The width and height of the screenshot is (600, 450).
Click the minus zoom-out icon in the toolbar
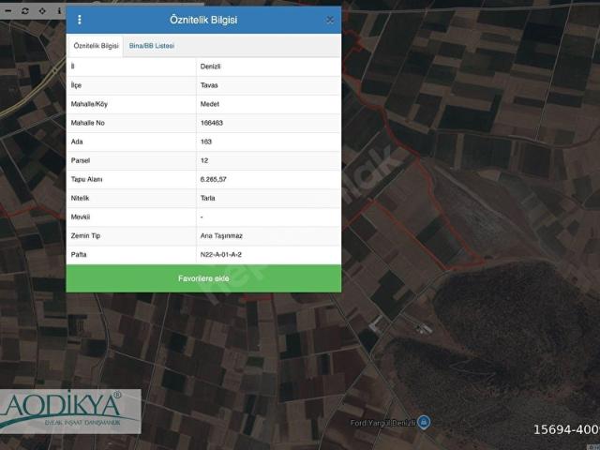[8, 11]
